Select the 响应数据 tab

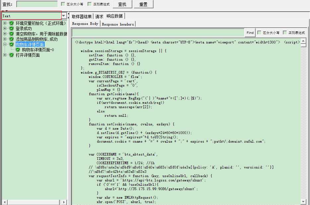[115, 16]
